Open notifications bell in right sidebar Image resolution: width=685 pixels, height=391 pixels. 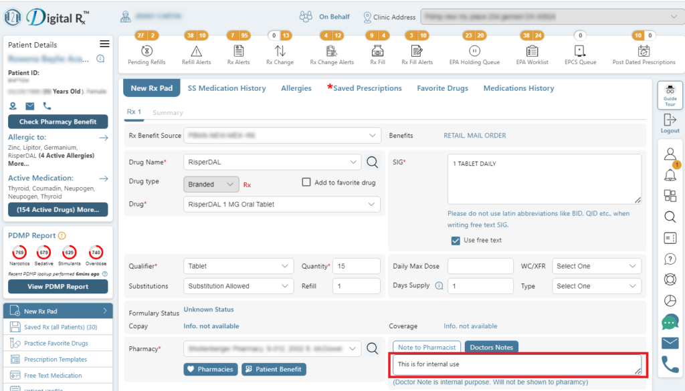click(670, 175)
